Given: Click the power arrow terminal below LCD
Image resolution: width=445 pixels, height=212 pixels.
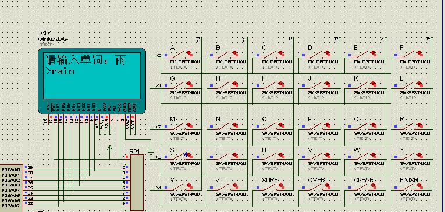Looking at the screenshot, I should click(109, 148).
